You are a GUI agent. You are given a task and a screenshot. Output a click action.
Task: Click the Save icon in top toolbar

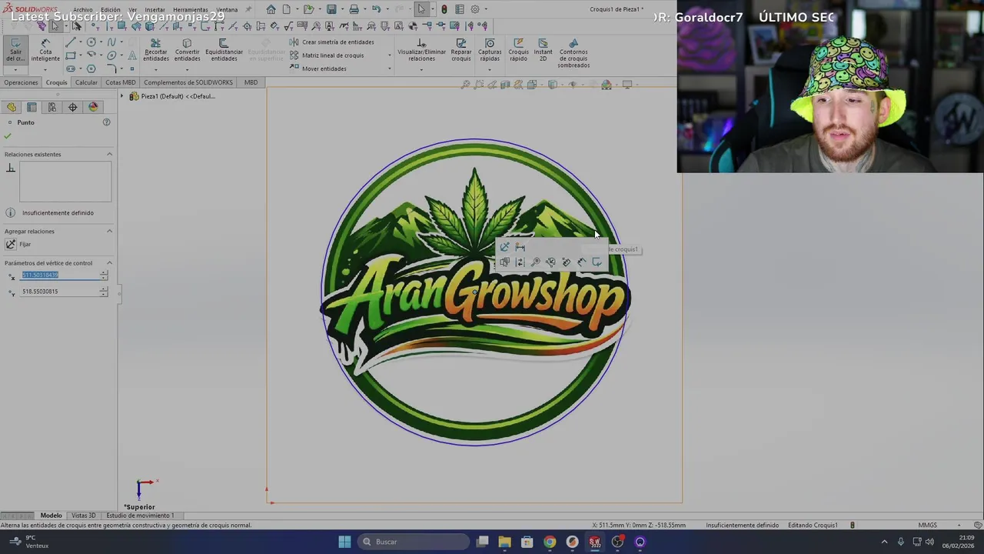coord(331,9)
